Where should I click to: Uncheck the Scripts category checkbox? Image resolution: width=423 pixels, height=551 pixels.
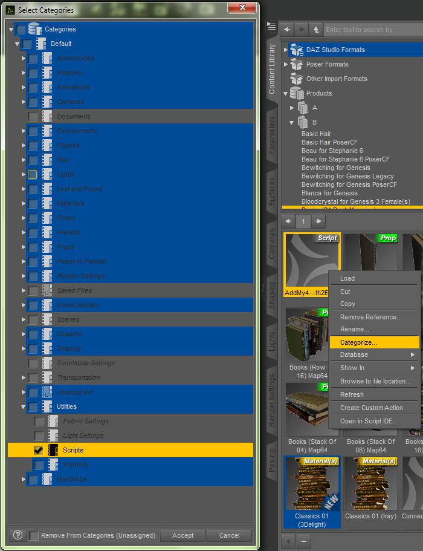[38, 450]
